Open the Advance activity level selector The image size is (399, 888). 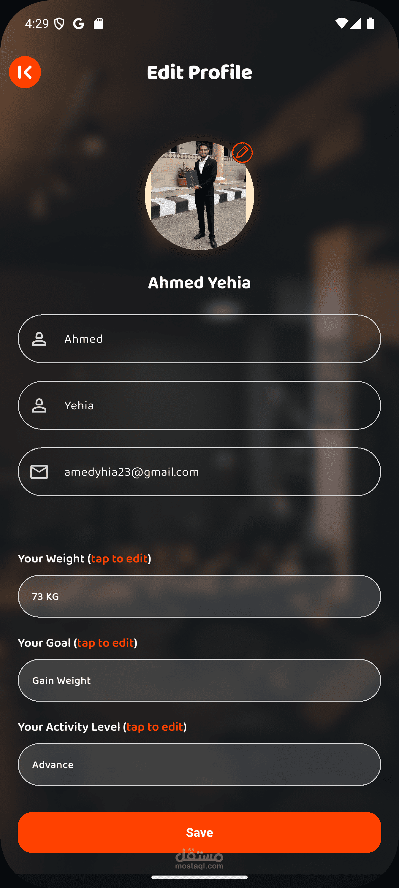[199, 765]
